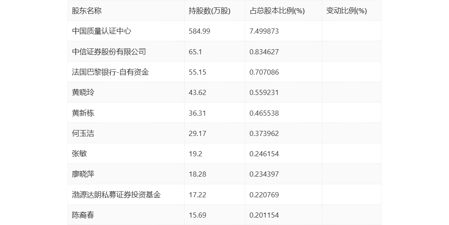449x225 pixels.
Task: Click the percentage 0.246154
Action: click(x=264, y=154)
